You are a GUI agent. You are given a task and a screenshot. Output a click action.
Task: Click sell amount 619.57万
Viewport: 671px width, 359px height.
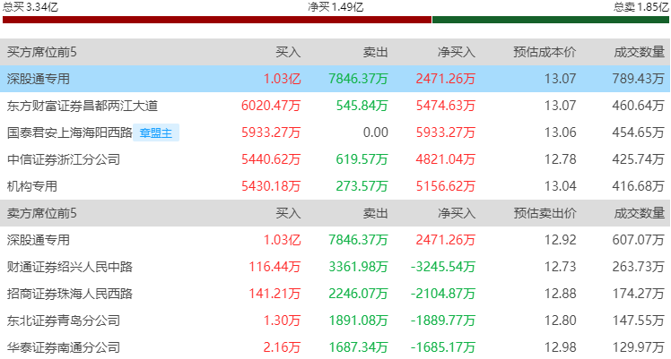tap(362, 159)
